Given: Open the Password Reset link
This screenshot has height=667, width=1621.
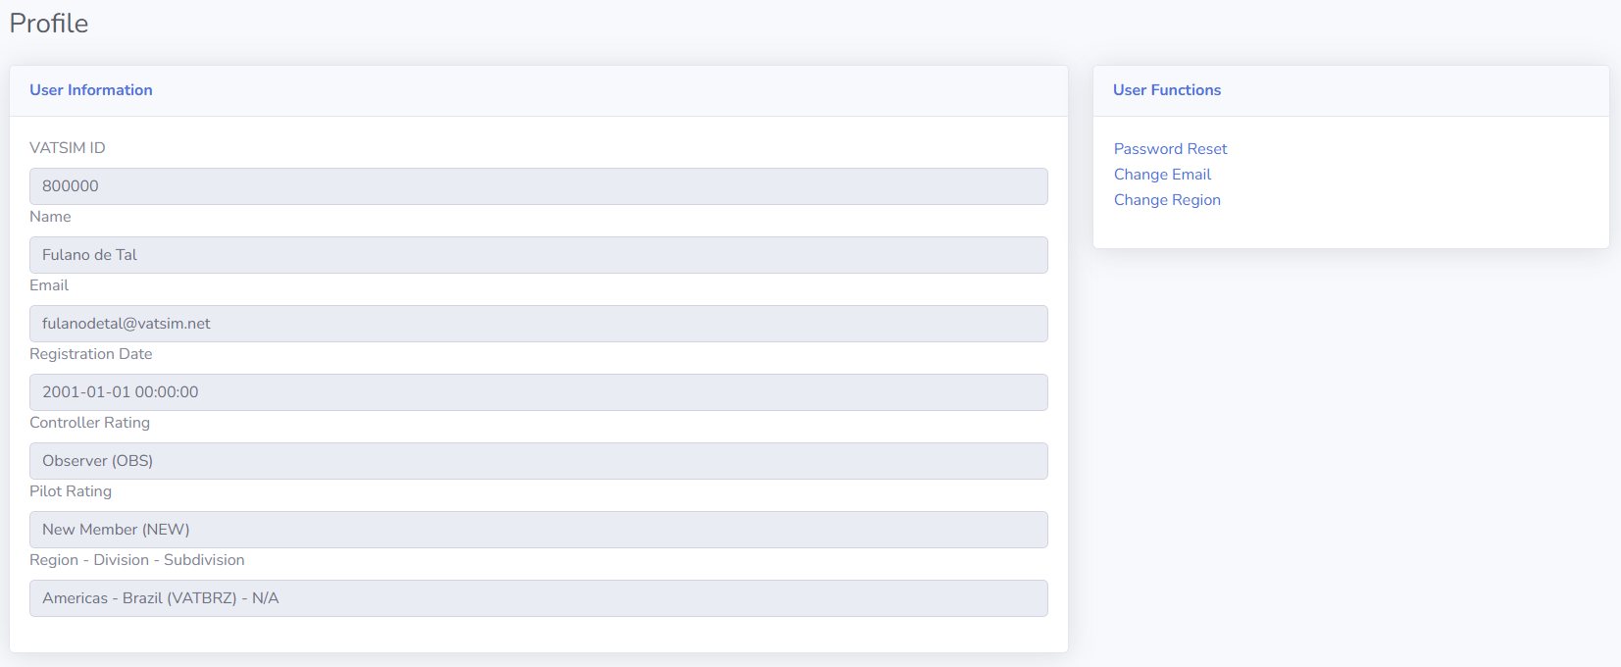Looking at the screenshot, I should pos(1170,149).
